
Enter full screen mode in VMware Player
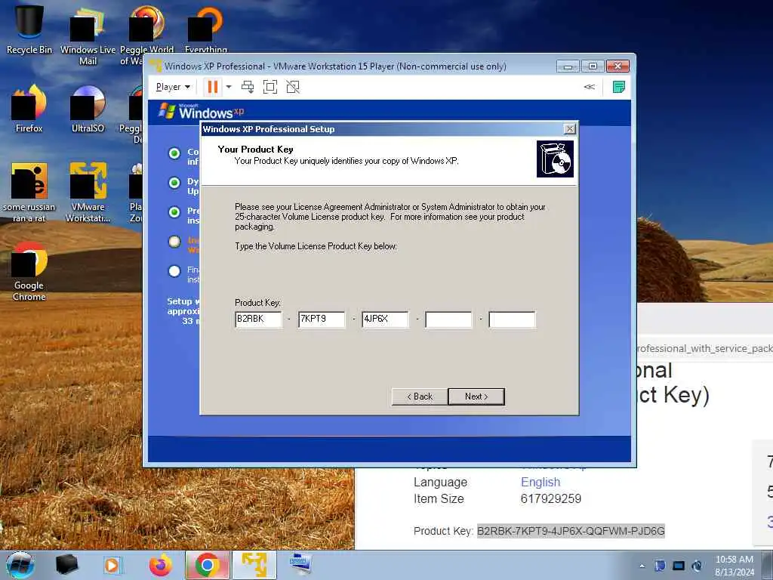[270, 88]
